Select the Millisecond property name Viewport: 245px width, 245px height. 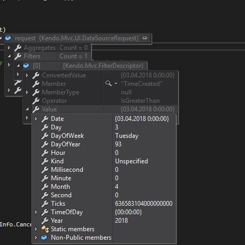[x=67, y=170]
